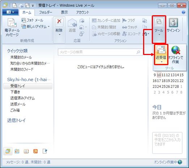Select day 28 in the calendar
189x168 pixels.
click(x=177, y=87)
